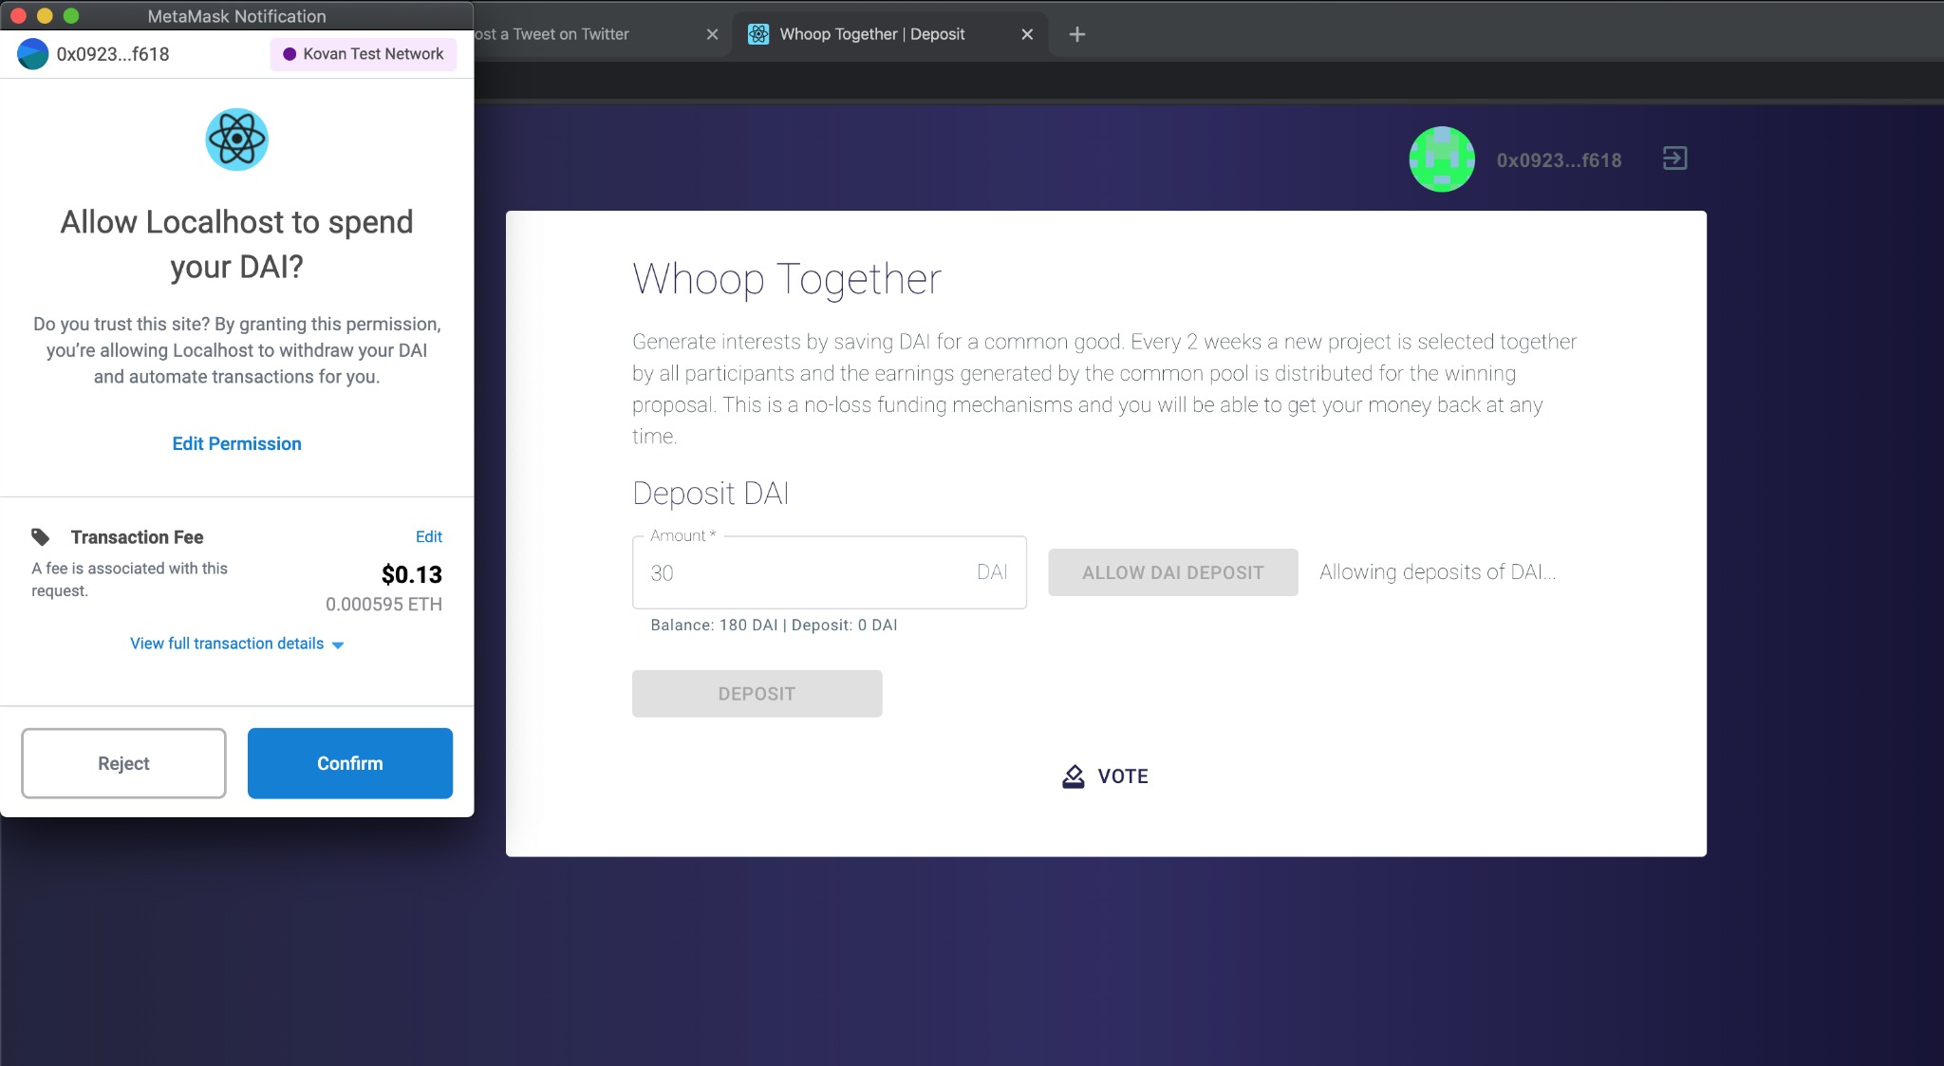Click the logout icon next to the address
Screen dimensions: 1944x1066
1674,159
